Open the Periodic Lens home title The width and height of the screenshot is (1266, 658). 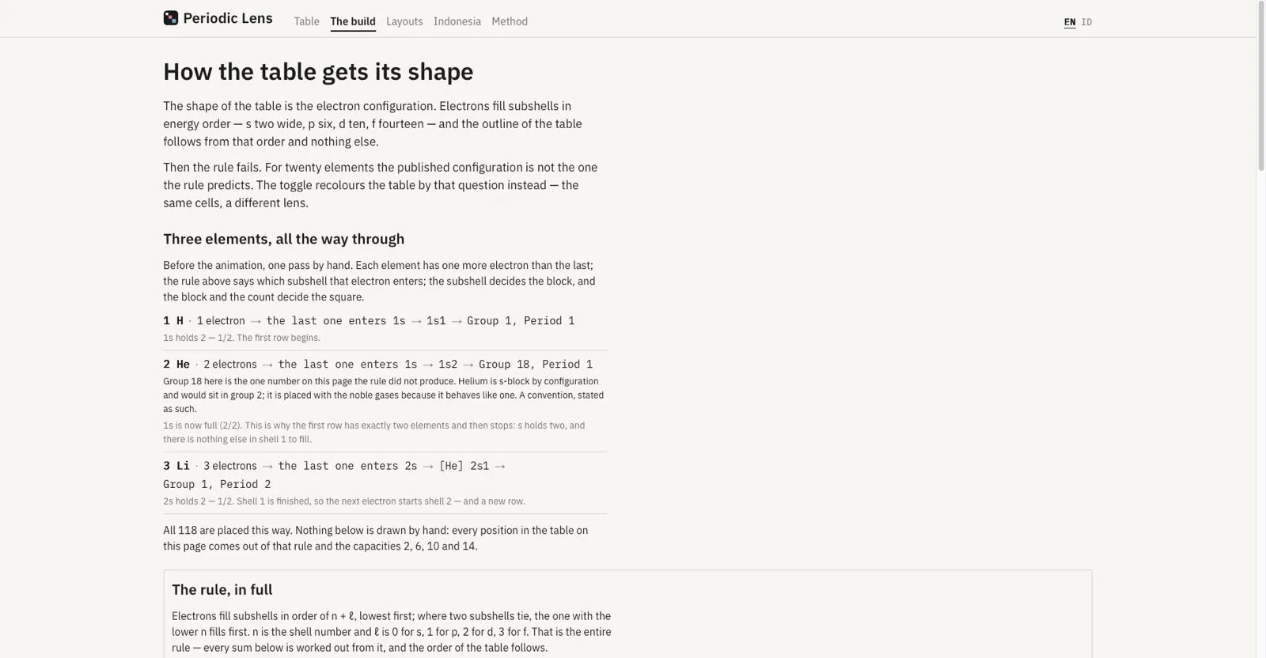(x=228, y=18)
